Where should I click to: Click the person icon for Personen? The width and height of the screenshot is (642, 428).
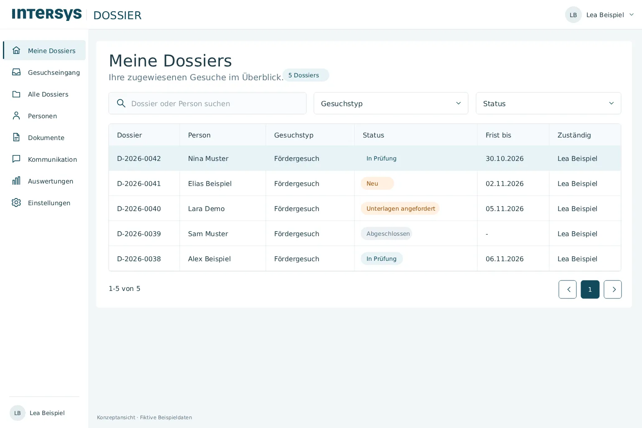click(16, 116)
